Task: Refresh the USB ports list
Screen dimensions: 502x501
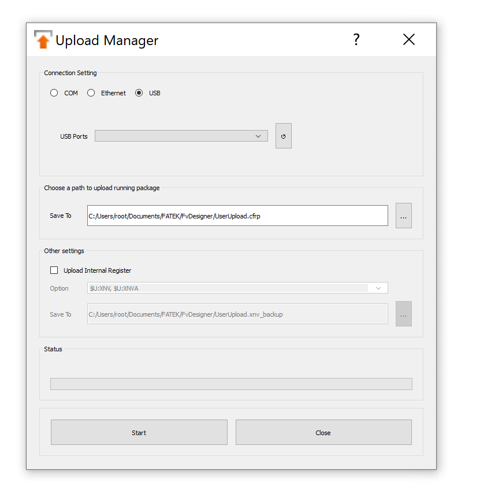Action: coord(283,136)
